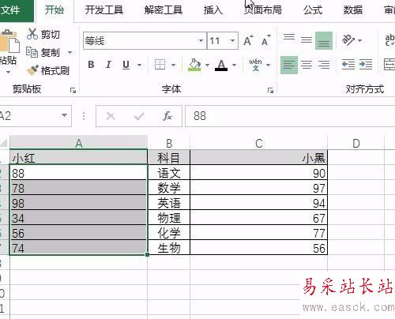Viewport: 395px width, 319px height.
Task: Expand borders dropdown arrow
Action: [x=173, y=65]
